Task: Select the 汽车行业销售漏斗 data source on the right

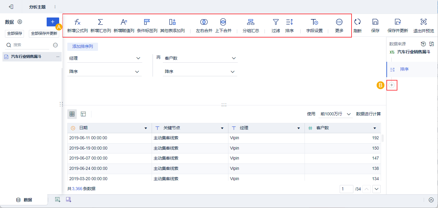Action: coord(410,52)
